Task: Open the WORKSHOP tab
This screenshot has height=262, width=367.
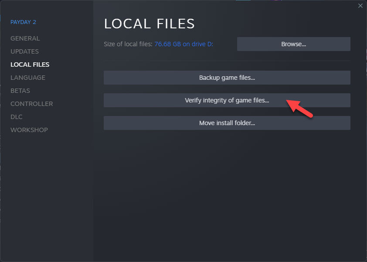Action: coord(29,130)
